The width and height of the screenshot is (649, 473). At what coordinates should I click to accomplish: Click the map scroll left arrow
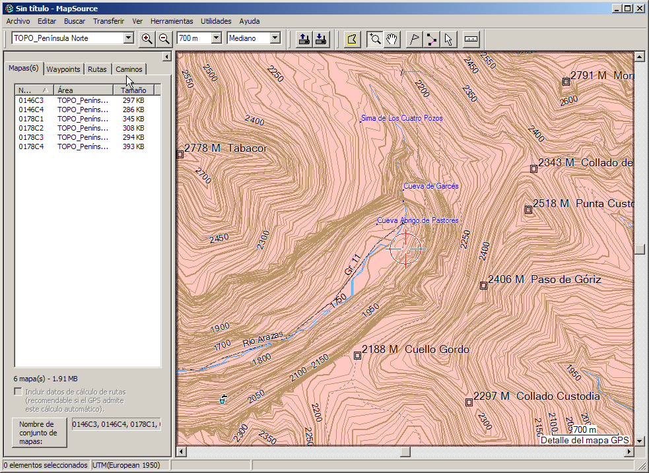coord(181,451)
